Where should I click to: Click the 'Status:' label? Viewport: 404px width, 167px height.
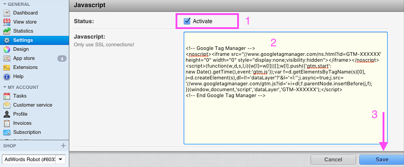(84, 21)
